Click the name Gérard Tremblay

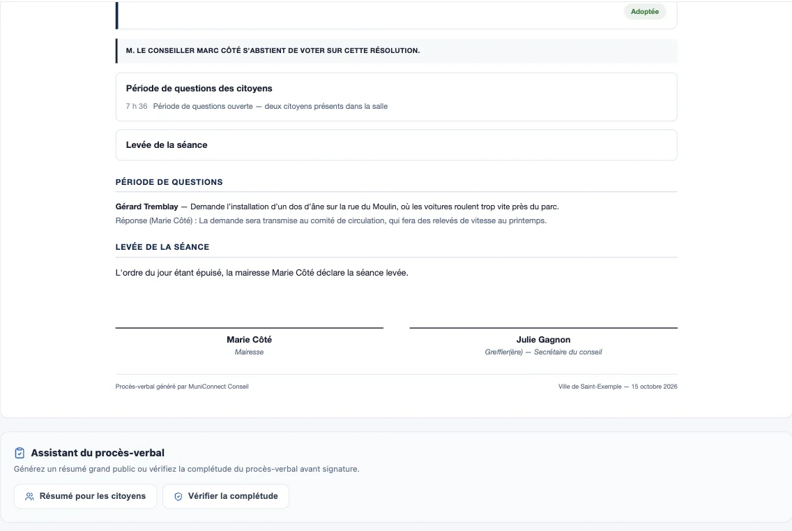[147, 207]
